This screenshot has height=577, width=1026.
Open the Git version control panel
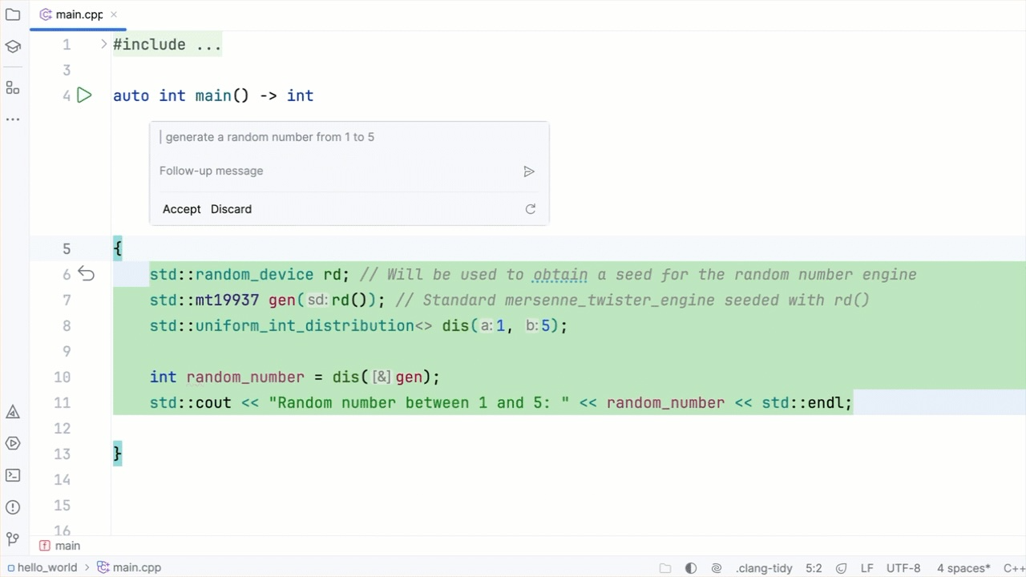pyautogui.click(x=13, y=539)
